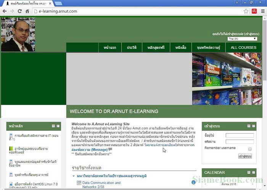This screenshot has height=190, width=267.
Task: Click the vertical page scrollbar thumb
Action: [264, 50]
